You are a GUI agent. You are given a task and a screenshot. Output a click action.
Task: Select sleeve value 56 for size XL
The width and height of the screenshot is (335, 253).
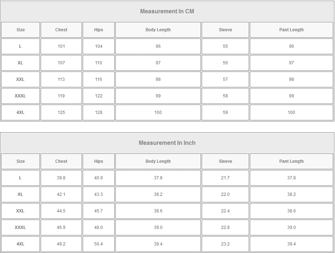click(x=225, y=63)
